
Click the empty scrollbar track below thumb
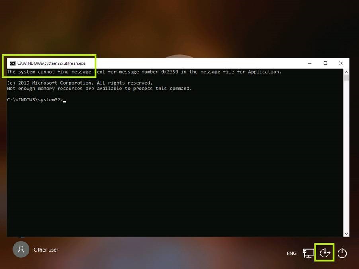[x=346, y=159]
